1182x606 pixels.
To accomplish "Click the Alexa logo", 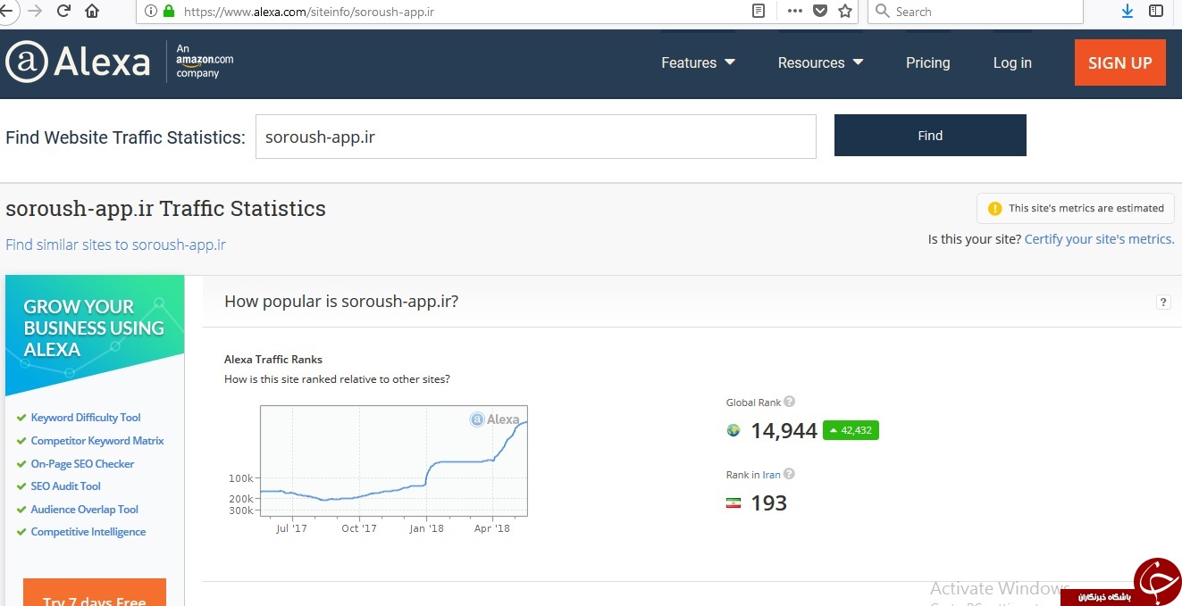I will (78, 62).
